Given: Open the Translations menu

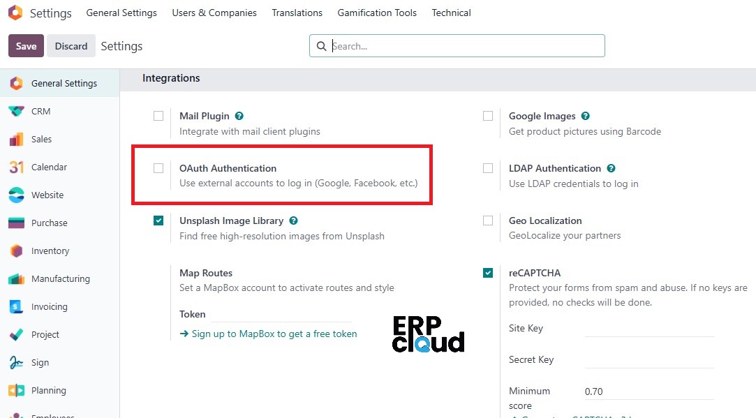Looking at the screenshot, I should coord(297,13).
